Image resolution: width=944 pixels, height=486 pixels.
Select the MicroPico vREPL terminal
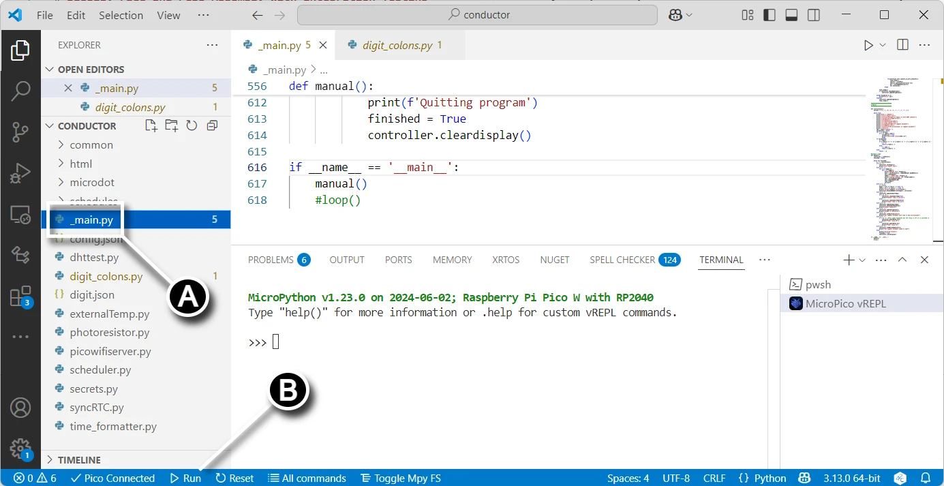click(x=862, y=303)
